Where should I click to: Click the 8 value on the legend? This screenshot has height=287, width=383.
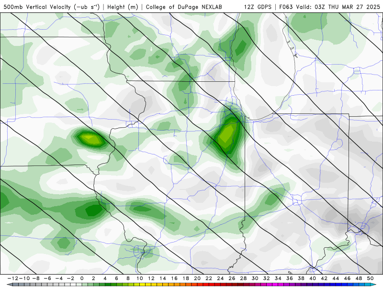pos(128,278)
